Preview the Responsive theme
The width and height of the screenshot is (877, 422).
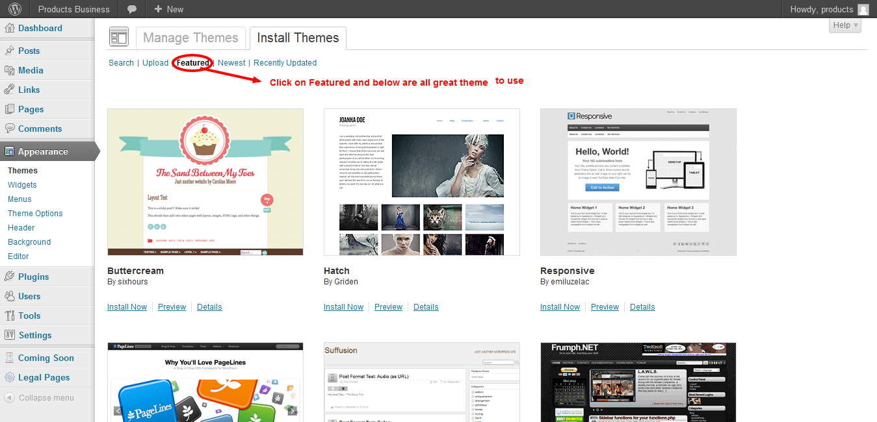coord(605,307)
